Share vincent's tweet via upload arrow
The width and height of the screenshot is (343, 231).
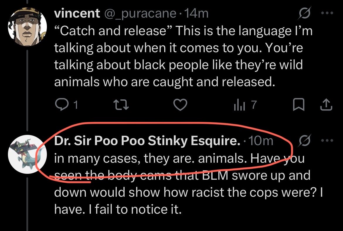pyautogui.click(x=326, y=105)
